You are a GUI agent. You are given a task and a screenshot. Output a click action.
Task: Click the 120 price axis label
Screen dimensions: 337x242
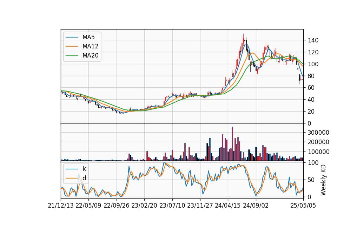pyautogui.click(x=313, y=52)
